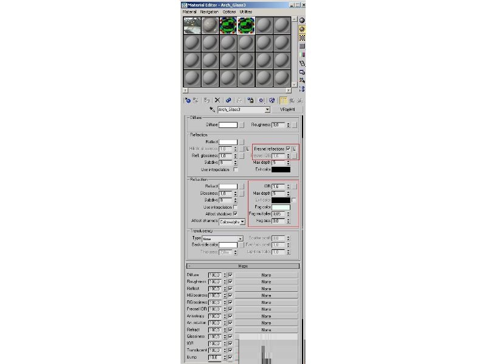Click the Diffuse map None button
Viewport: 486px width, 364px height.
pos(266,275)
